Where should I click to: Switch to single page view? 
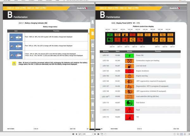point(174,134)
